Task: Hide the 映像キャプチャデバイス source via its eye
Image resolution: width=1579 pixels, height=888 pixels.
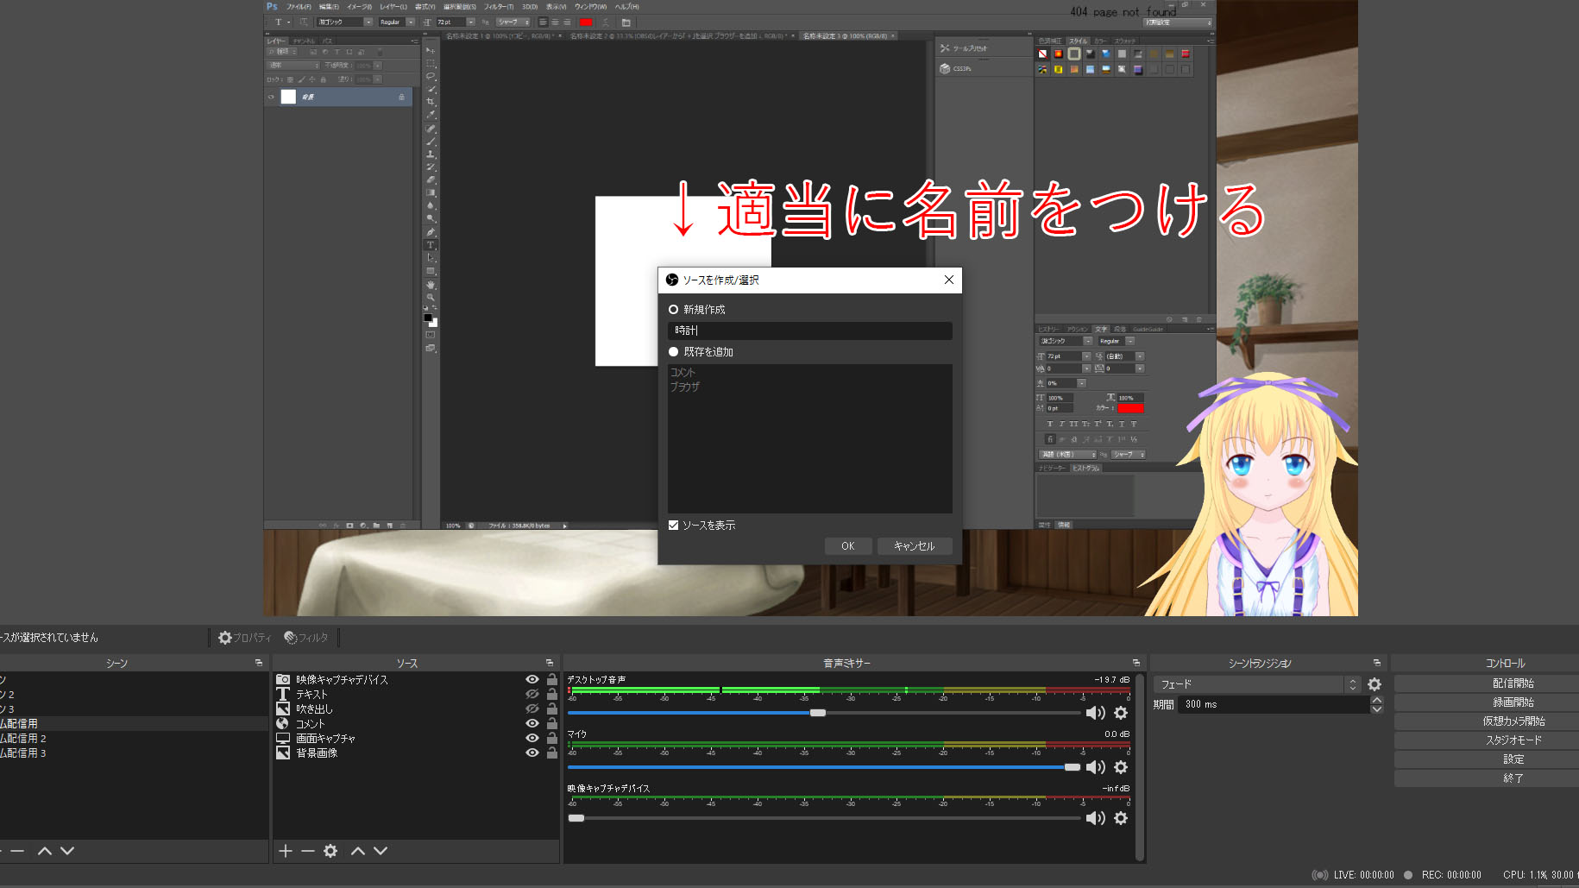Action: 532,680
